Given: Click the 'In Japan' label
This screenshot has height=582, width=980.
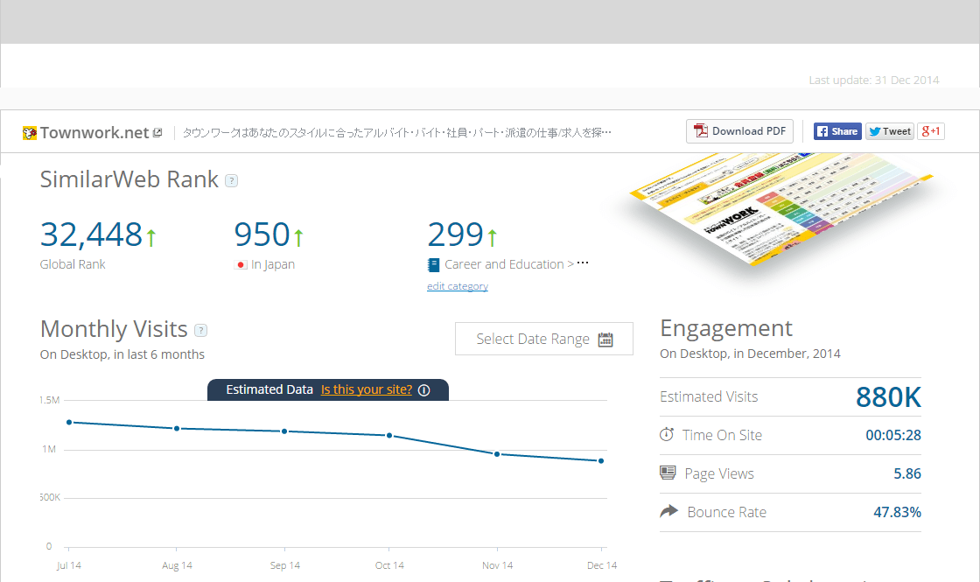Looking at the screenshot, I should [272, 264].
